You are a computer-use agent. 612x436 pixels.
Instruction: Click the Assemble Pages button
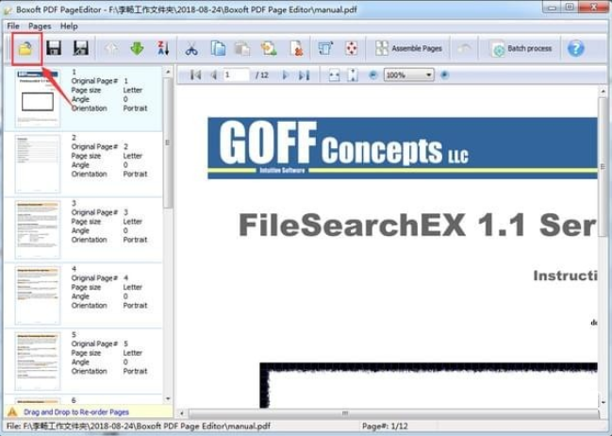[x=408, y=48]
